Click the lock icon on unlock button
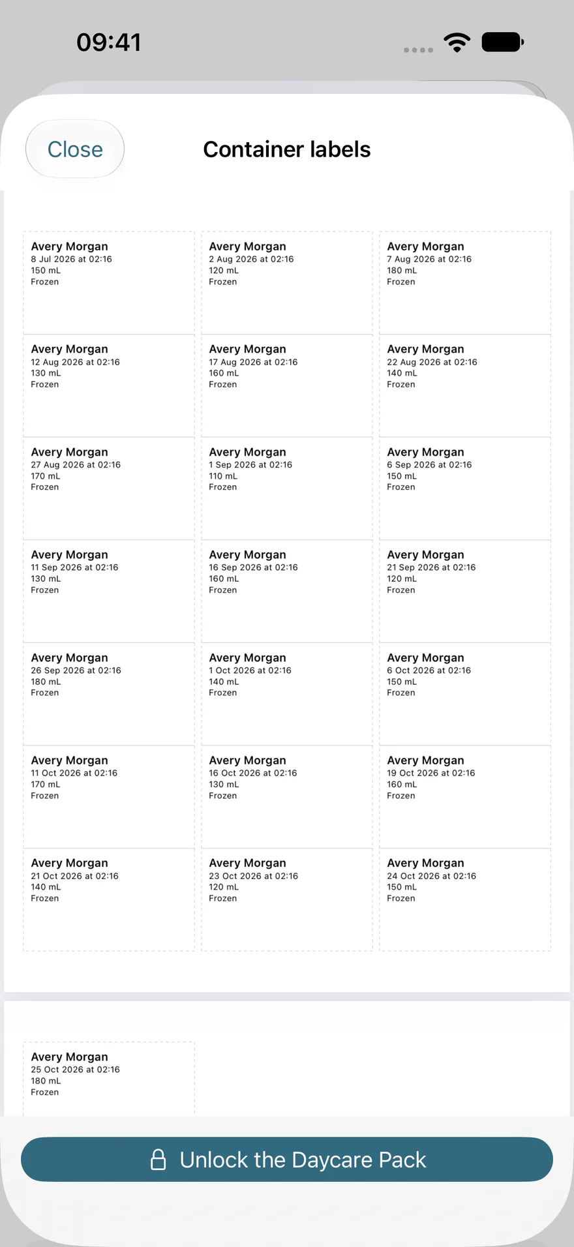This screenshot has width=574, height=1247. coord(159,1160)
